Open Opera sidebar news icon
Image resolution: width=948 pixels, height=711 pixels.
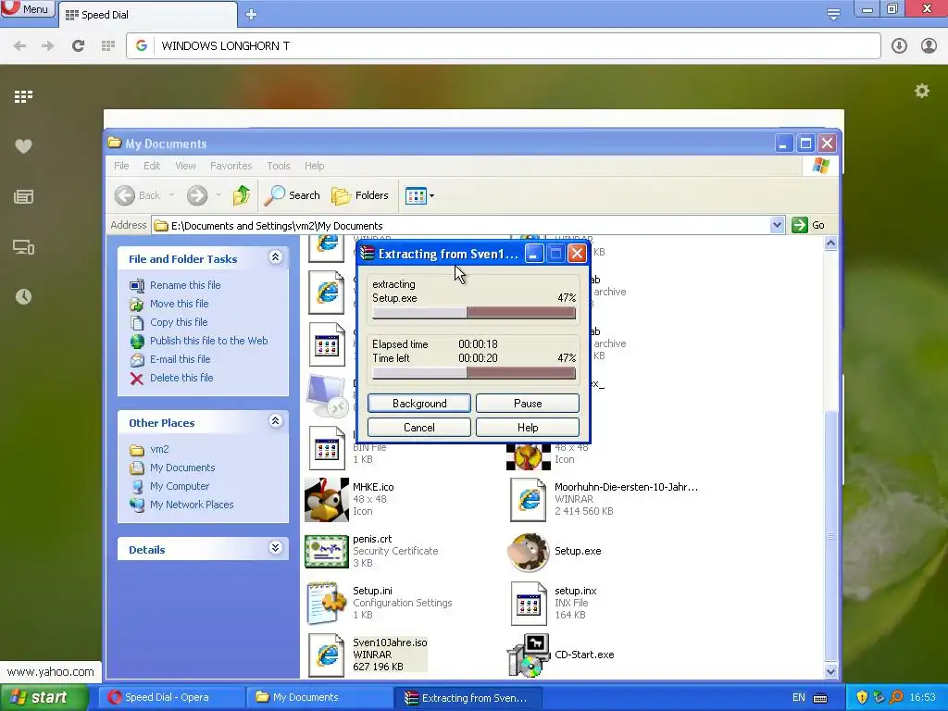(23, 196)
